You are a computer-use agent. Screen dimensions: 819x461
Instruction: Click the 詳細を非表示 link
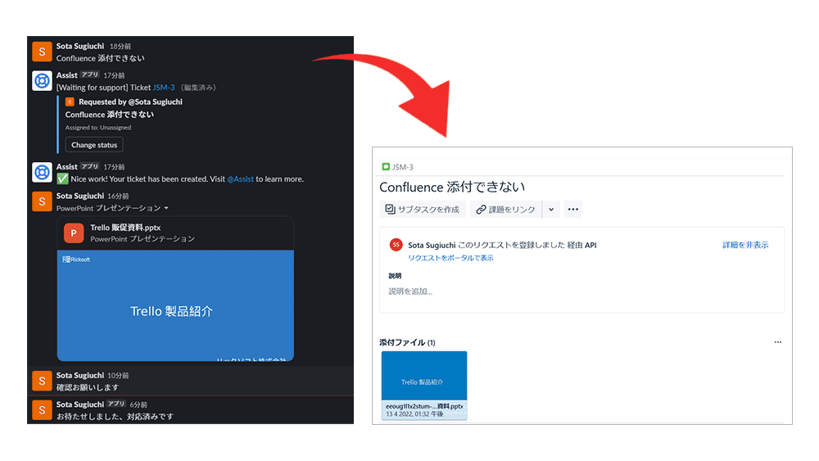[x=745, y=245]
